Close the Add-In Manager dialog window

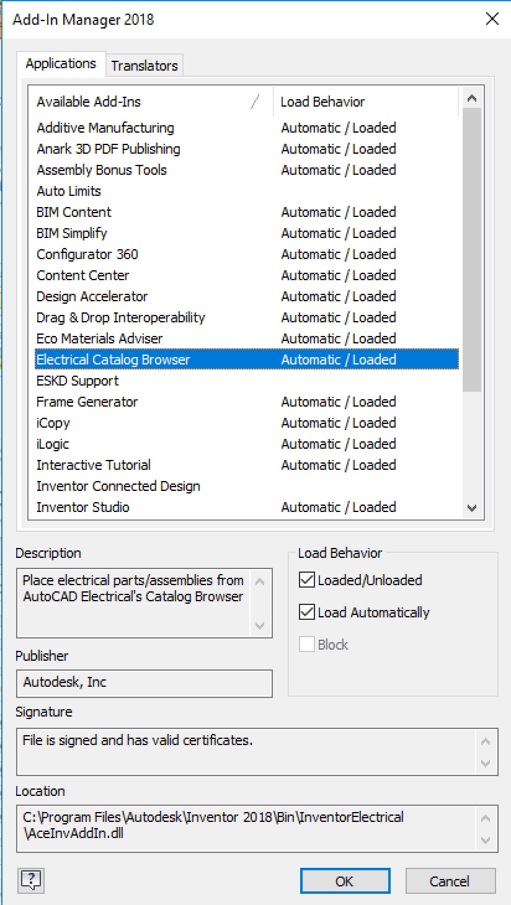492,19
